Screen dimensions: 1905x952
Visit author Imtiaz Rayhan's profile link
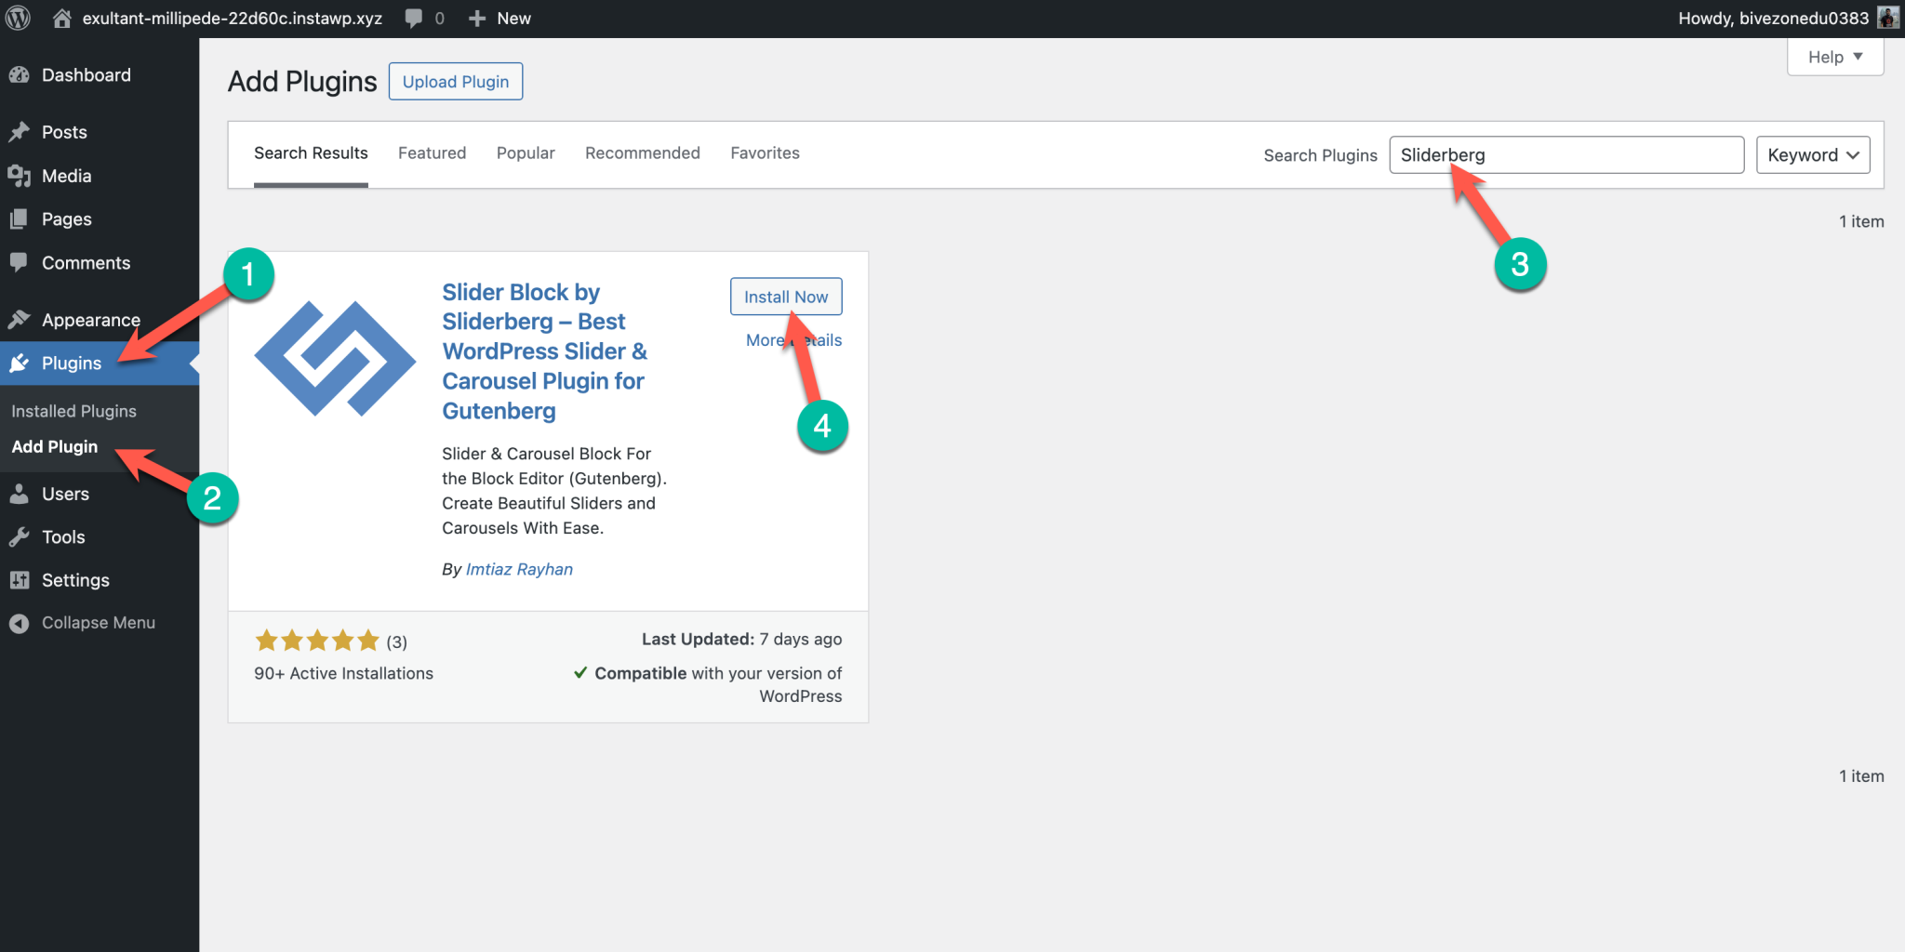pos(519,568)
